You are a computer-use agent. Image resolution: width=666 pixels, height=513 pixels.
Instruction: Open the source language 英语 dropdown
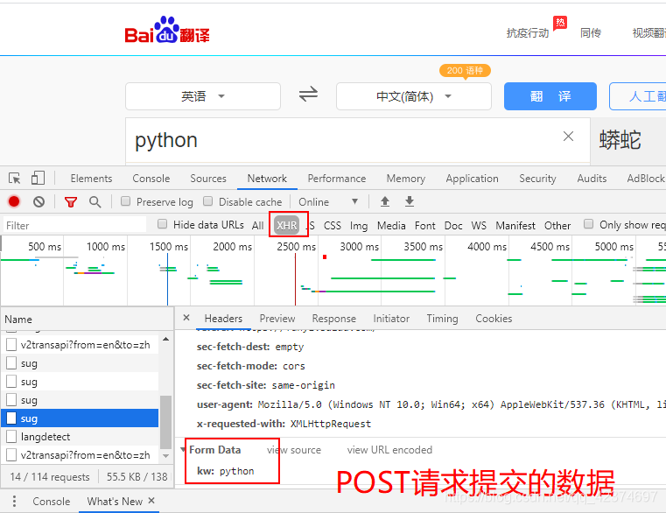tap(203, 96)
